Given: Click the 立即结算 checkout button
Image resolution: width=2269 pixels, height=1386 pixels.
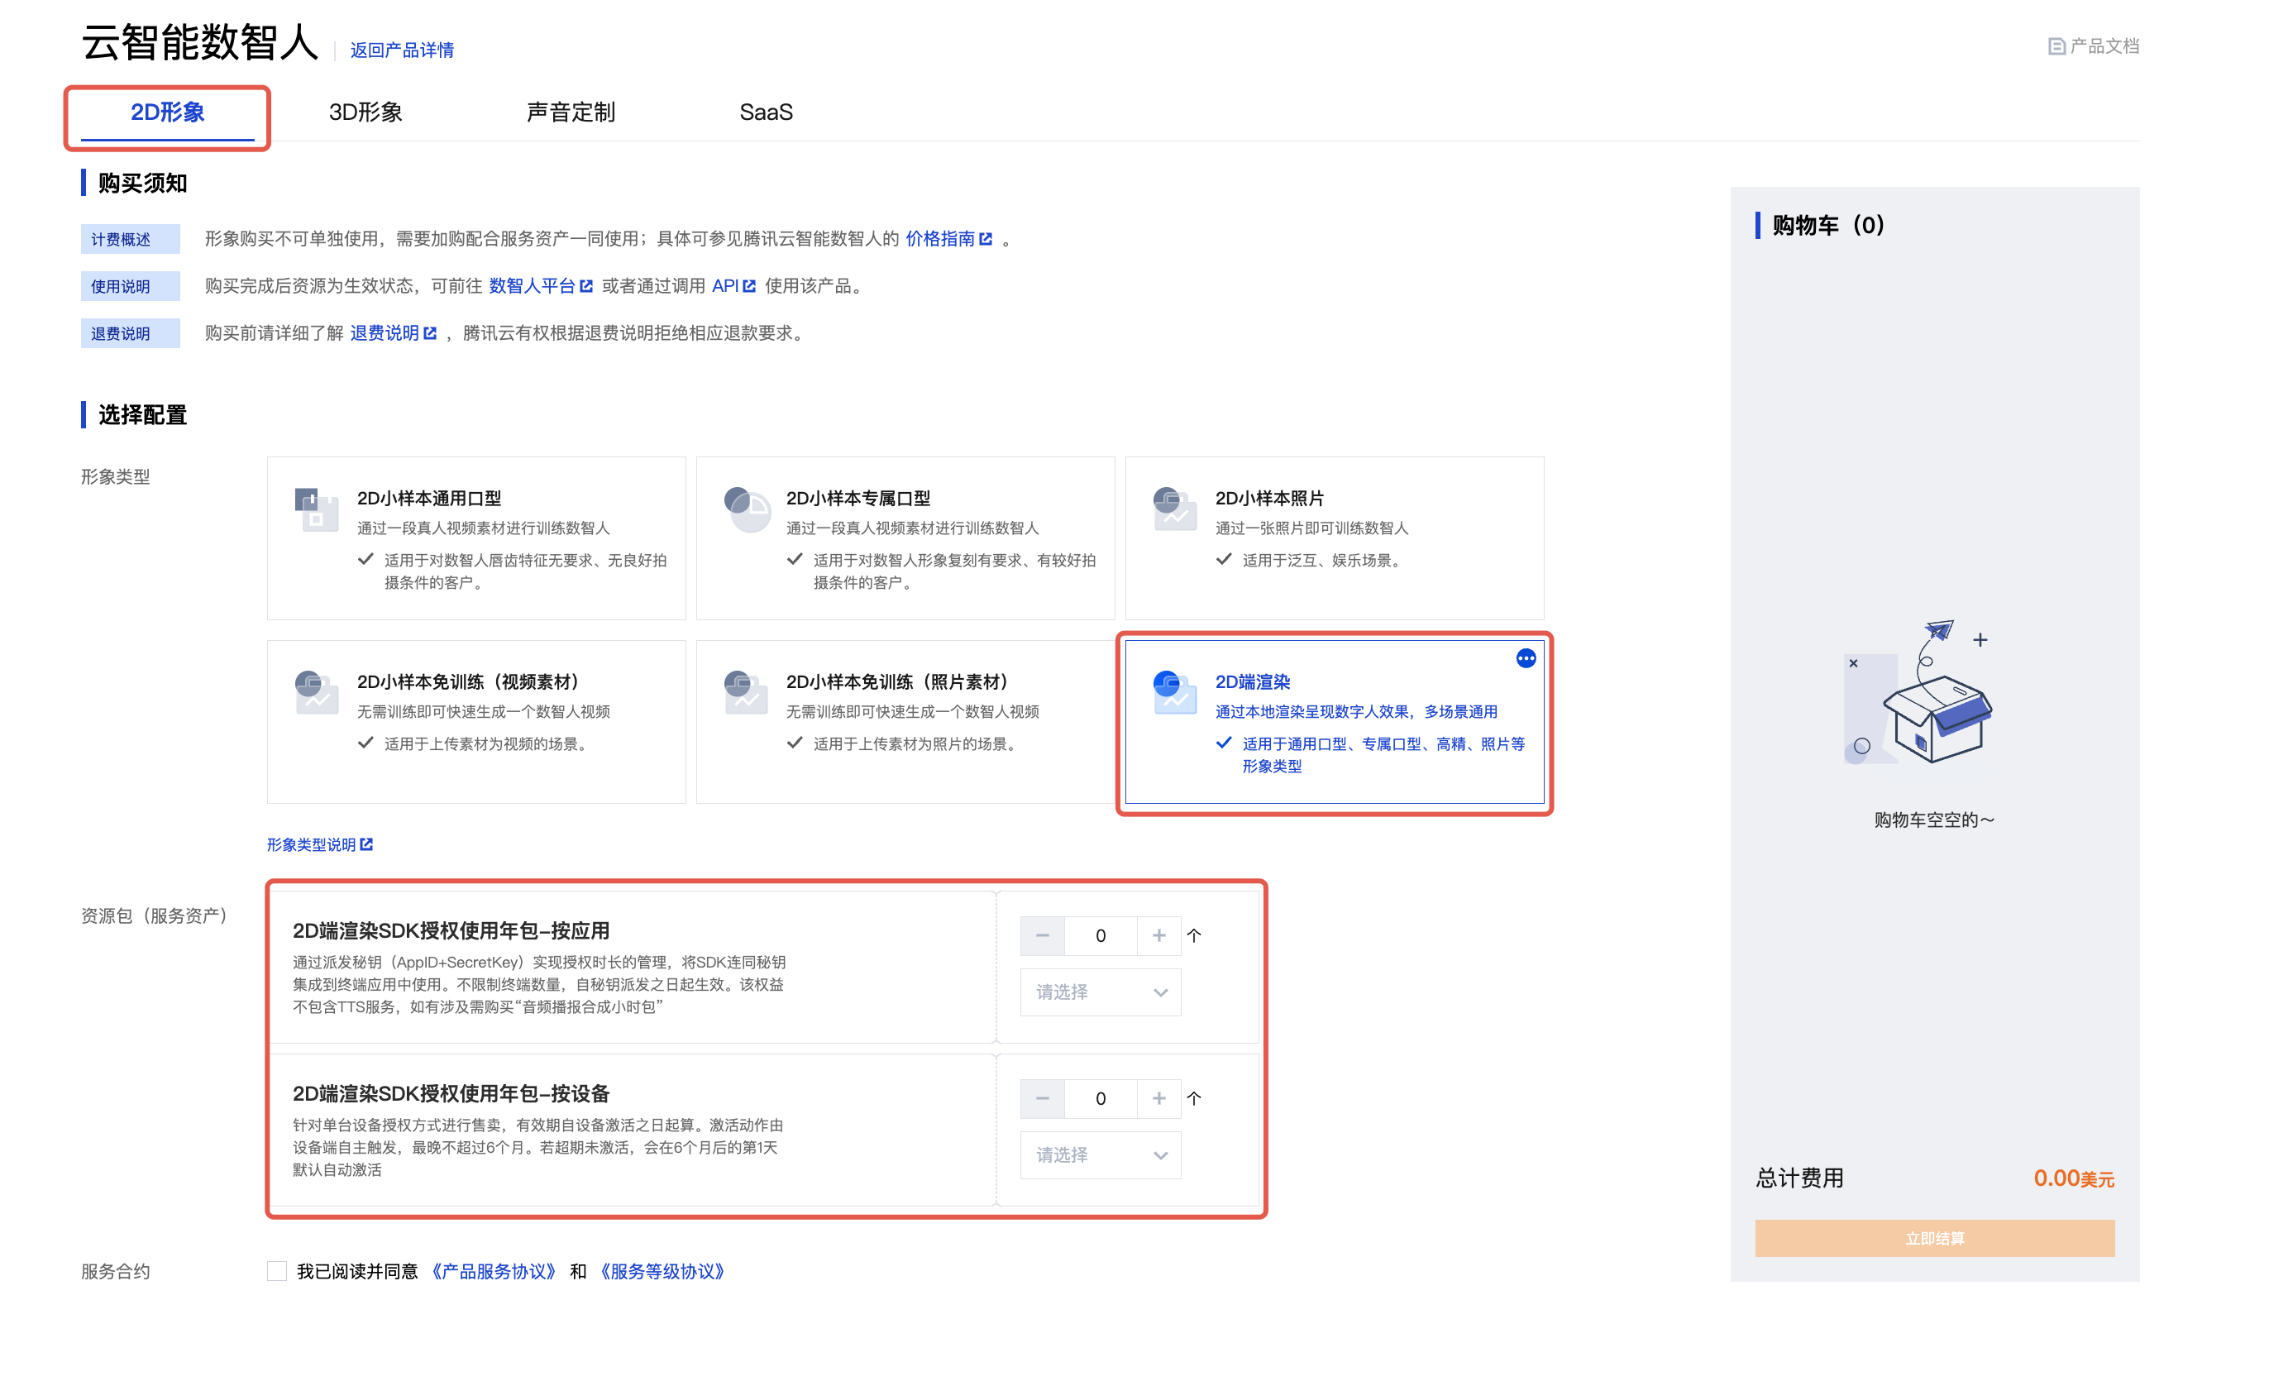Looking at the screenshot, I should (1934, 1239).
